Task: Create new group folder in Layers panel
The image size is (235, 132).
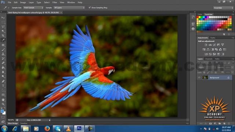Action: click(x=220, y=124)
